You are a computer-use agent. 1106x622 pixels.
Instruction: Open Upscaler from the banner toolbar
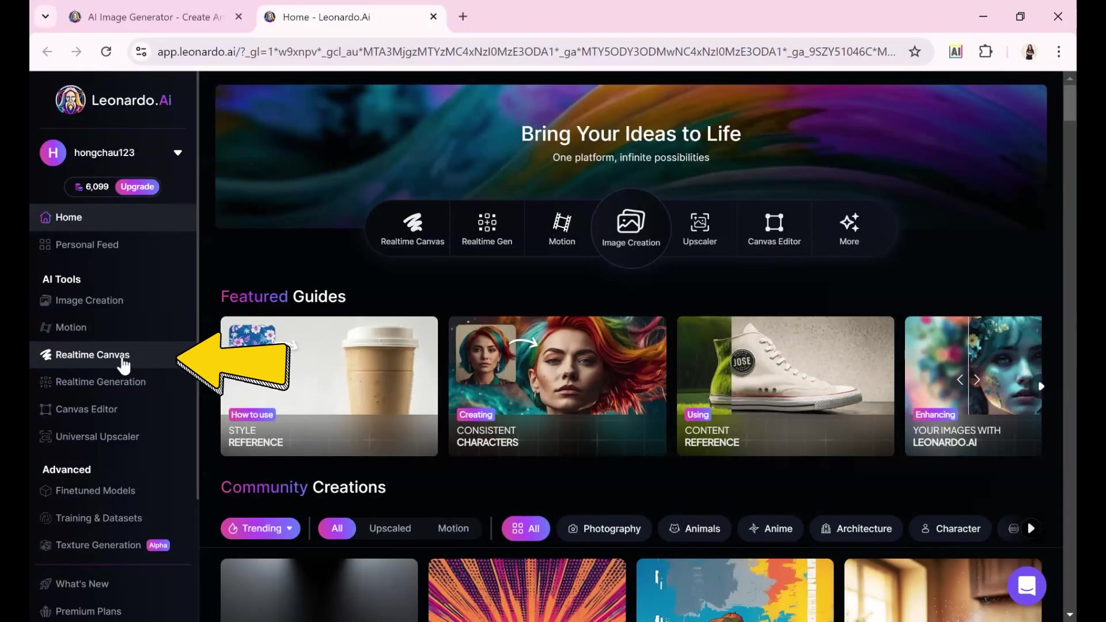[x=700, y=229]
